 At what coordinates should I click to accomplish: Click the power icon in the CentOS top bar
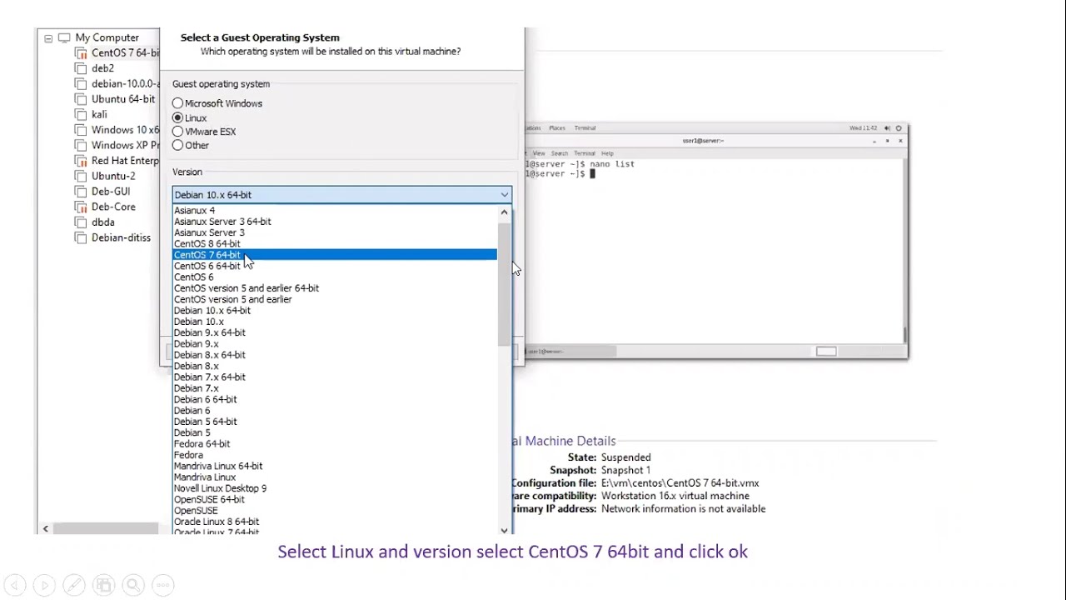point(899,128)
